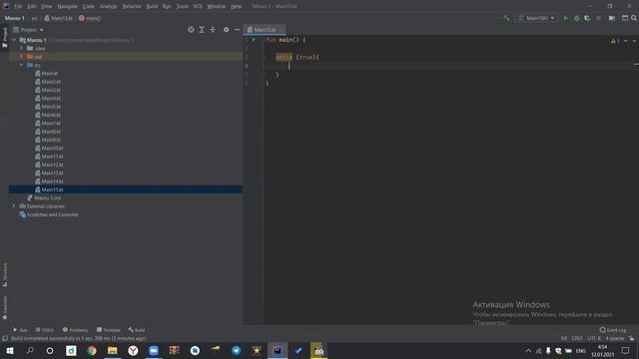Click the CRLF line separator in status bar
The image size is (639, 359).
[x=577, y=338]
